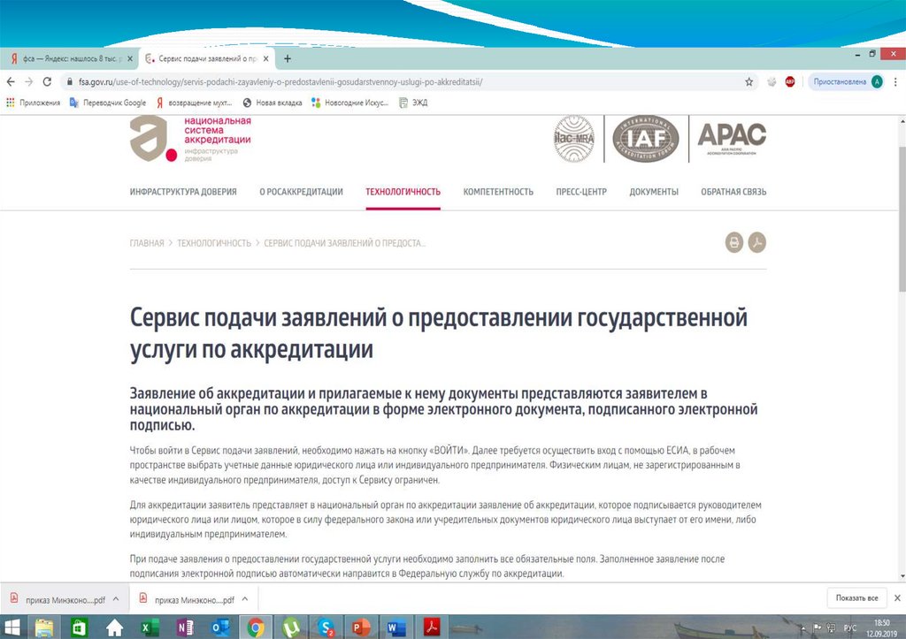Viewport: 906px width, 639px height.
Task: Close the downloads bar
Action: pos(897,598)
